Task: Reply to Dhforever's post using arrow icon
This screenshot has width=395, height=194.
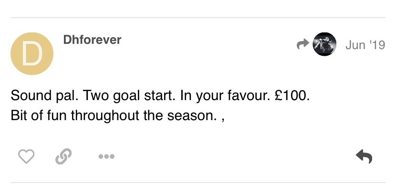Action: coord(364,156)
